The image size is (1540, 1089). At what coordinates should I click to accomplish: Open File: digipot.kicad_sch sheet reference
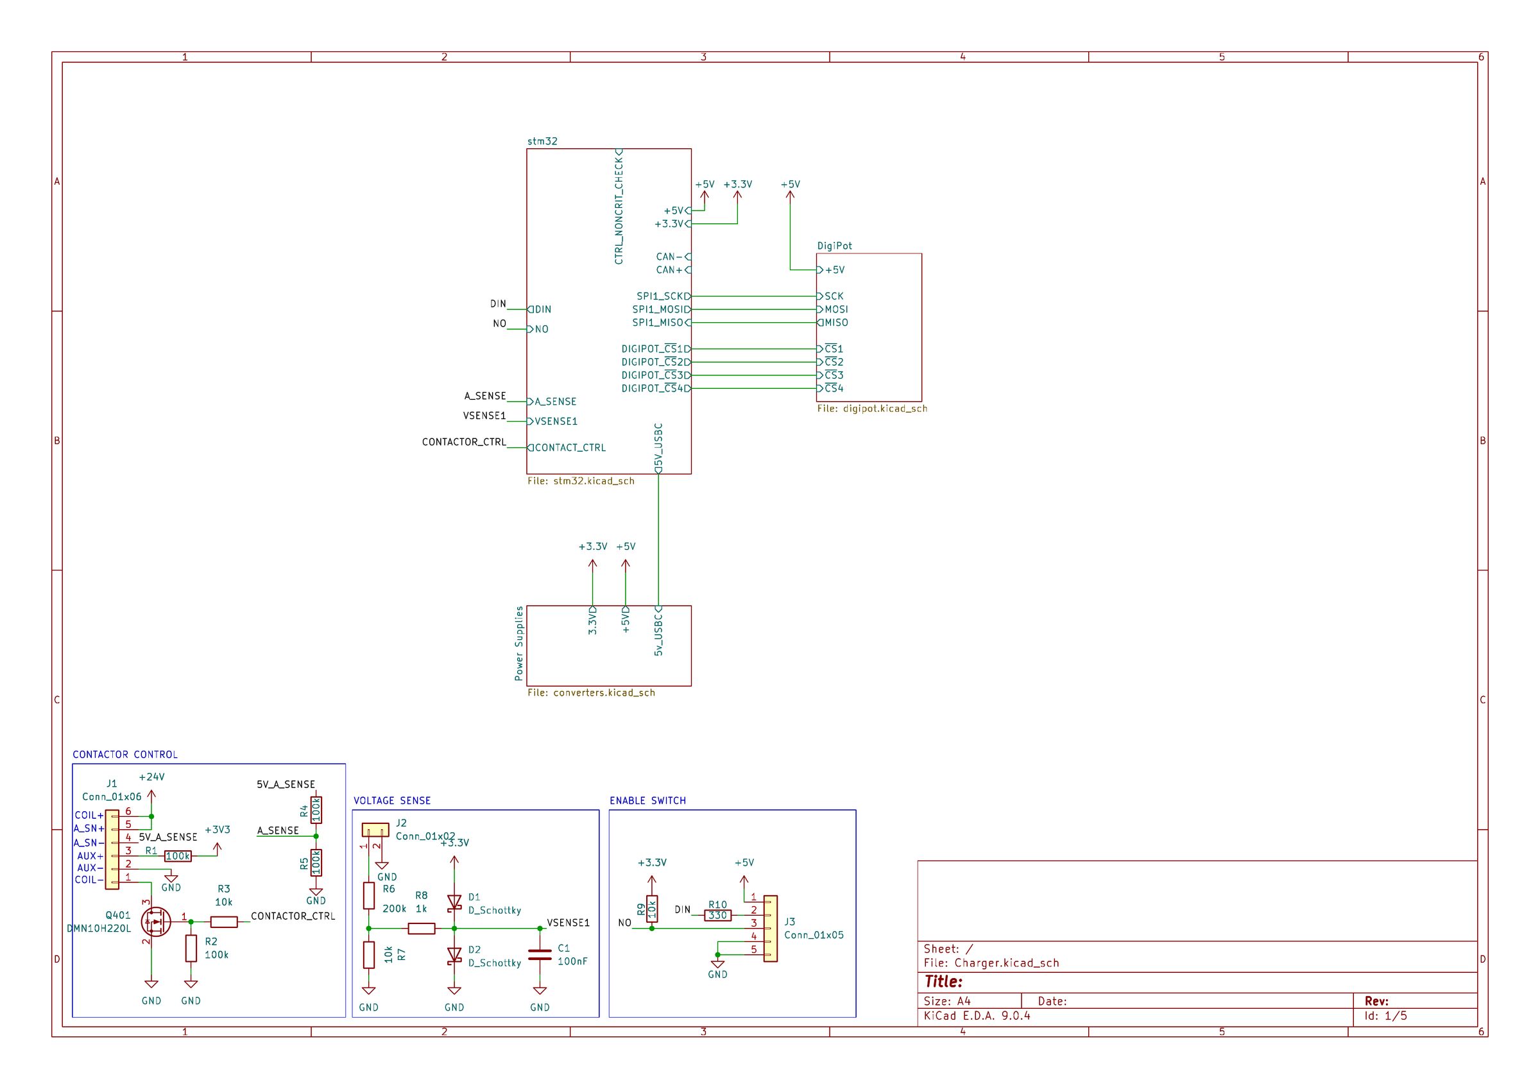tap(872, 409)
